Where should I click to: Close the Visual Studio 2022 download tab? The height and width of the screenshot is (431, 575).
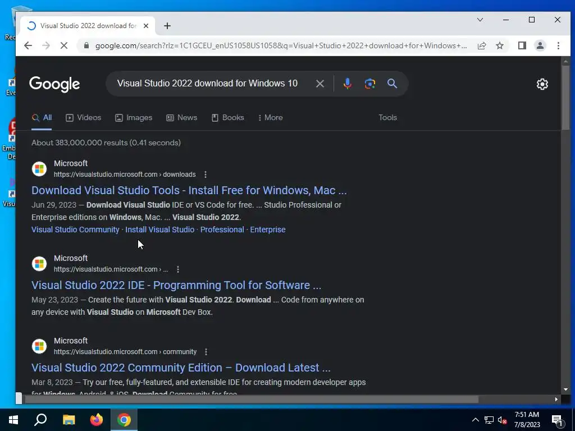(146, 26)
